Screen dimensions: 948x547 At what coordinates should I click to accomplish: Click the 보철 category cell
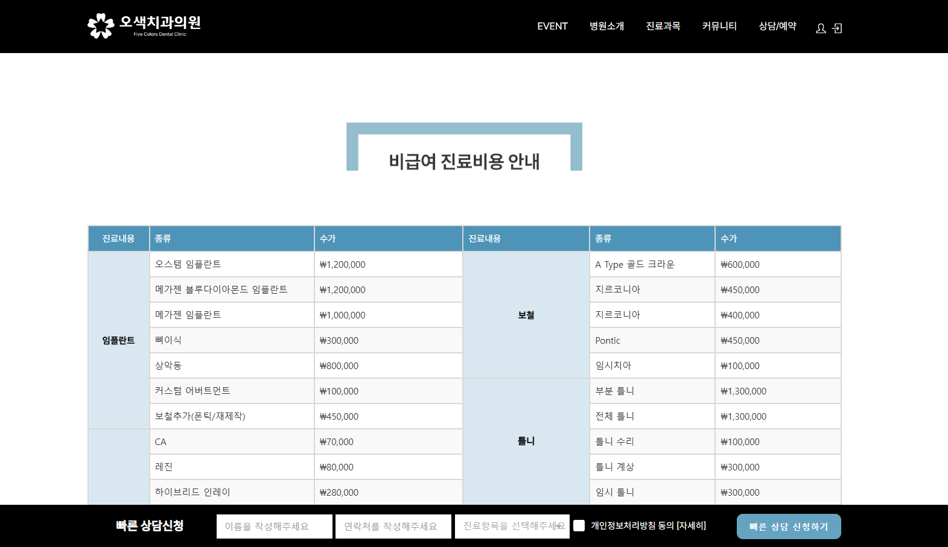[526, 315]
